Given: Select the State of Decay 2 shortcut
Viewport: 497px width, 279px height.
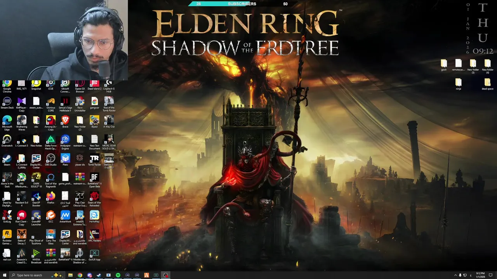Looking at the screenshot, I should pyautogui.click(x=22, y=238).
